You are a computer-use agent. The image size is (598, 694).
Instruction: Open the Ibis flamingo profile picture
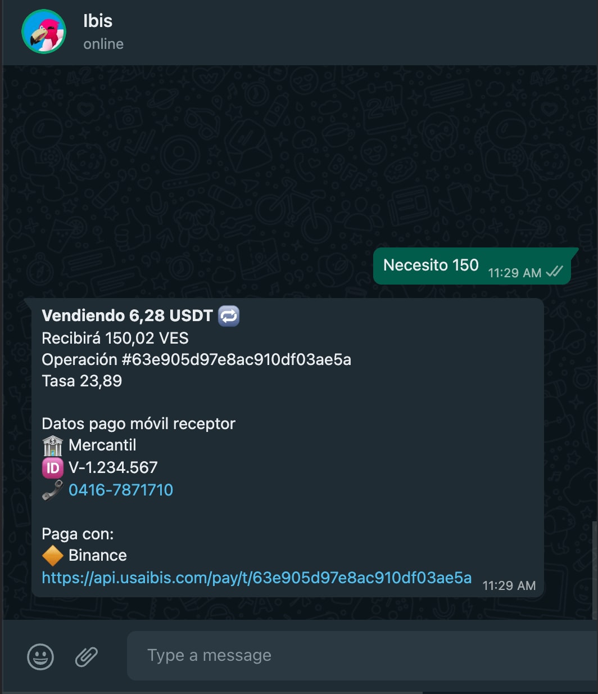coord(44,32)
